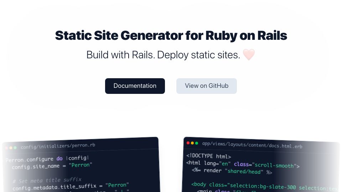Click the "Static Site Generator for Ruby on Rails" heading

click(x=171, y=36)
